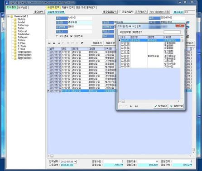This screenshot has width=202, height=171.
Task: Click the 통장입금입력 button
Action: point(110,12)
